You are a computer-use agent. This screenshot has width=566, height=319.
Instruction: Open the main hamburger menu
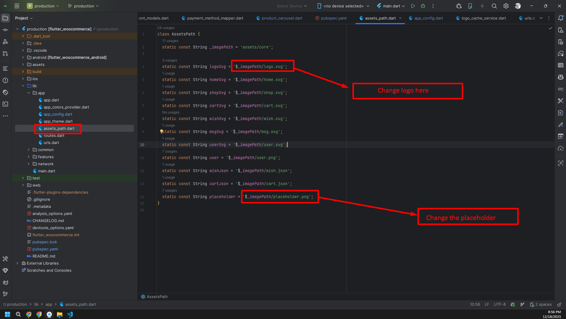17,6
